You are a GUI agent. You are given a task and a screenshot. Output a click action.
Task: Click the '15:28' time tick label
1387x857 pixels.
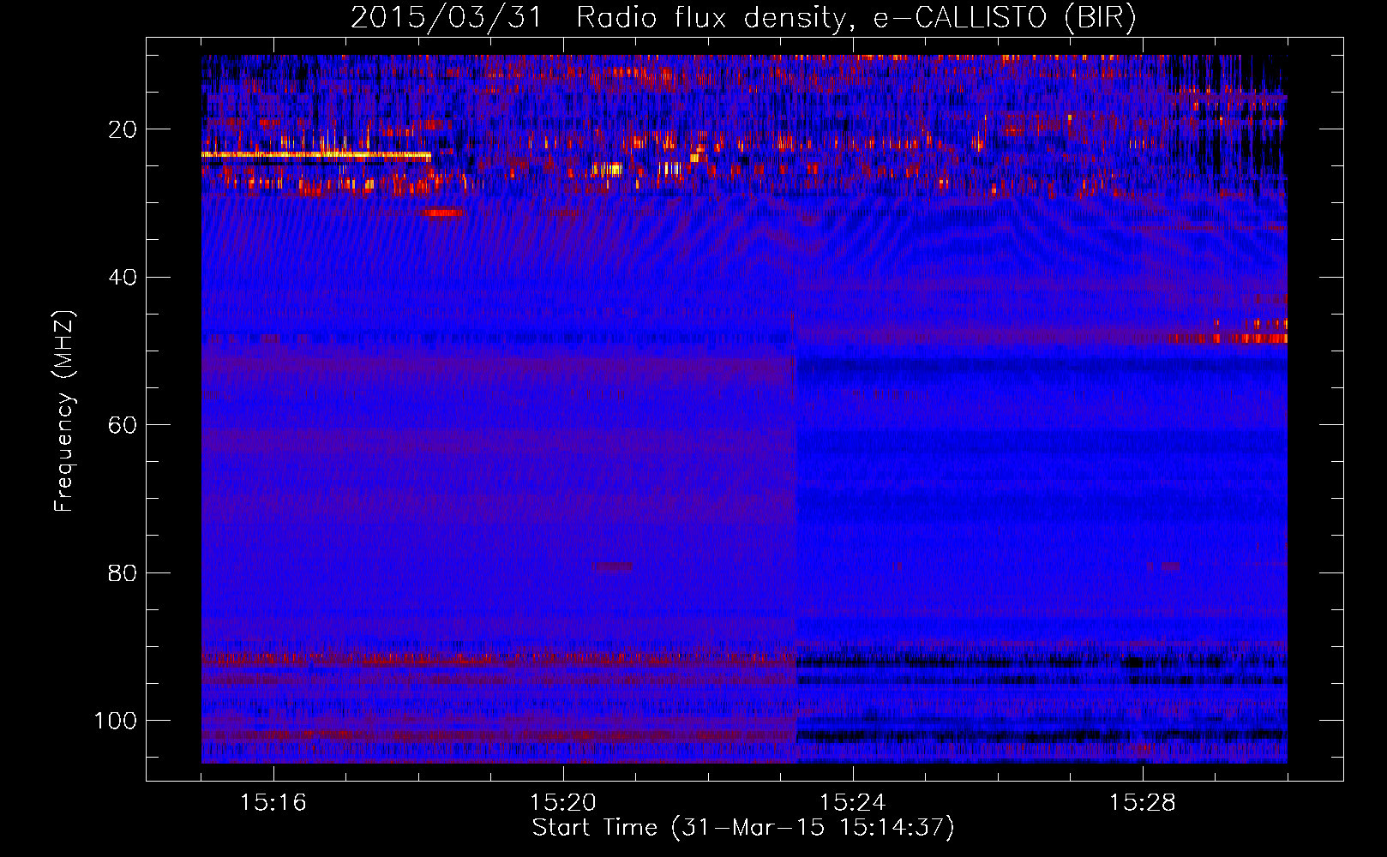coord(1143,803)
